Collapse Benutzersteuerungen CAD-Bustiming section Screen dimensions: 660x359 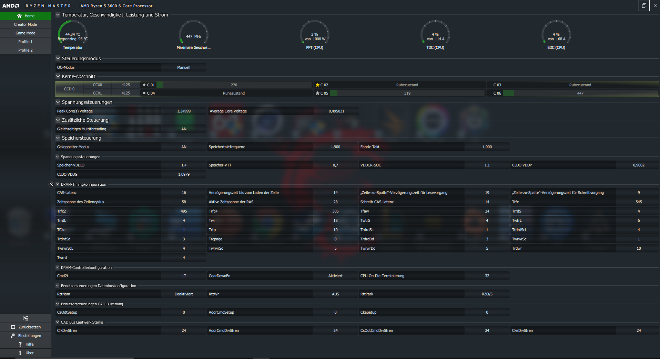(58, 304)
